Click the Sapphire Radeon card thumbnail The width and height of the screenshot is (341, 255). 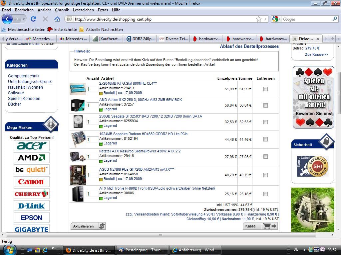[78, 139]
